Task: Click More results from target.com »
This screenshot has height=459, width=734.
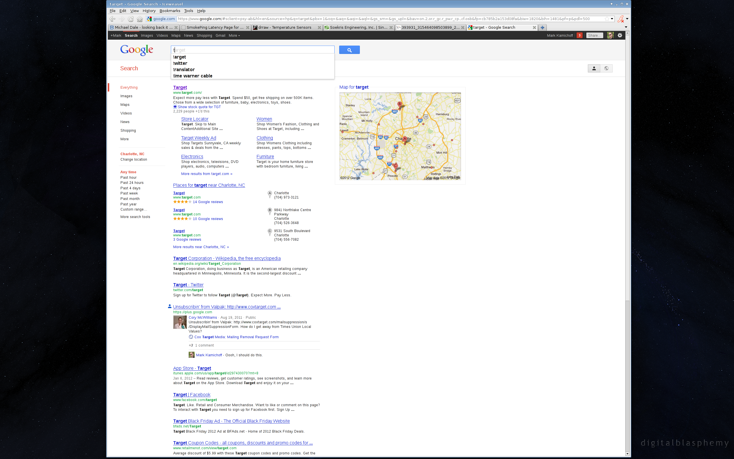Action: click(206, 174)
